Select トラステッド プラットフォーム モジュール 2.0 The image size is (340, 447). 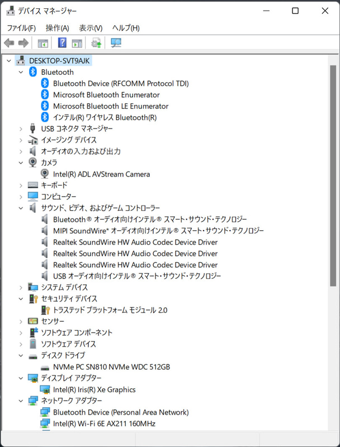110,310
